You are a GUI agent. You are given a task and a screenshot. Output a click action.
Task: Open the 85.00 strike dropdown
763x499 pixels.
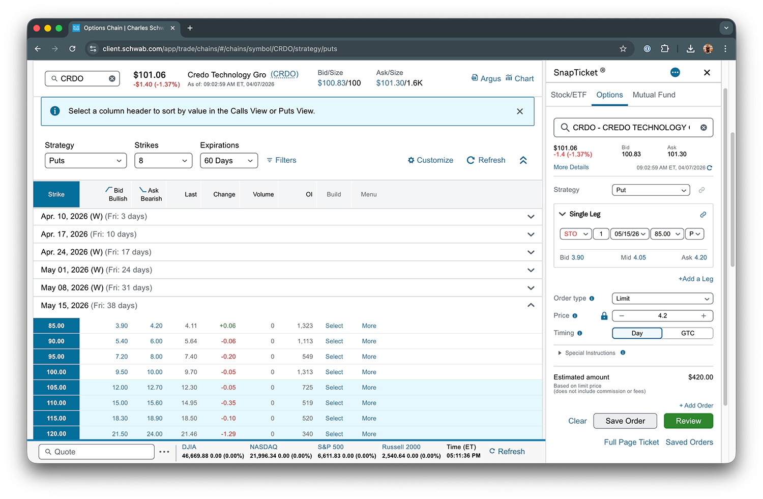point(667,234)
